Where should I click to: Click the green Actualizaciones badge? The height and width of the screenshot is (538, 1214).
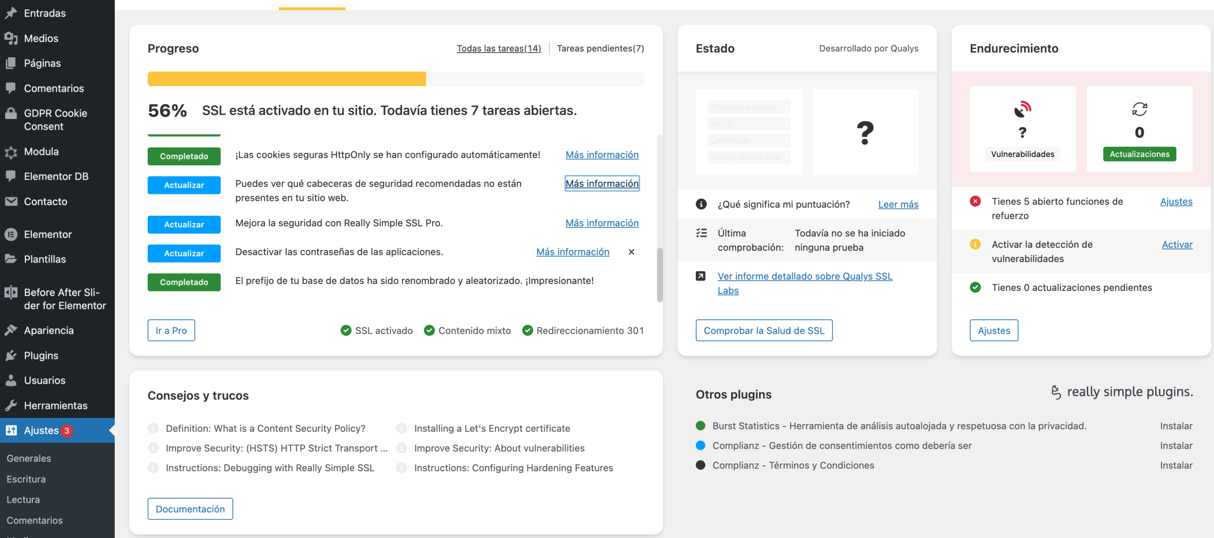[1140, 154]
